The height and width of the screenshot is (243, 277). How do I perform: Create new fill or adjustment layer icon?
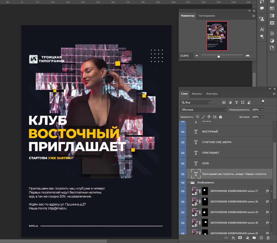[x=247, y=238]
